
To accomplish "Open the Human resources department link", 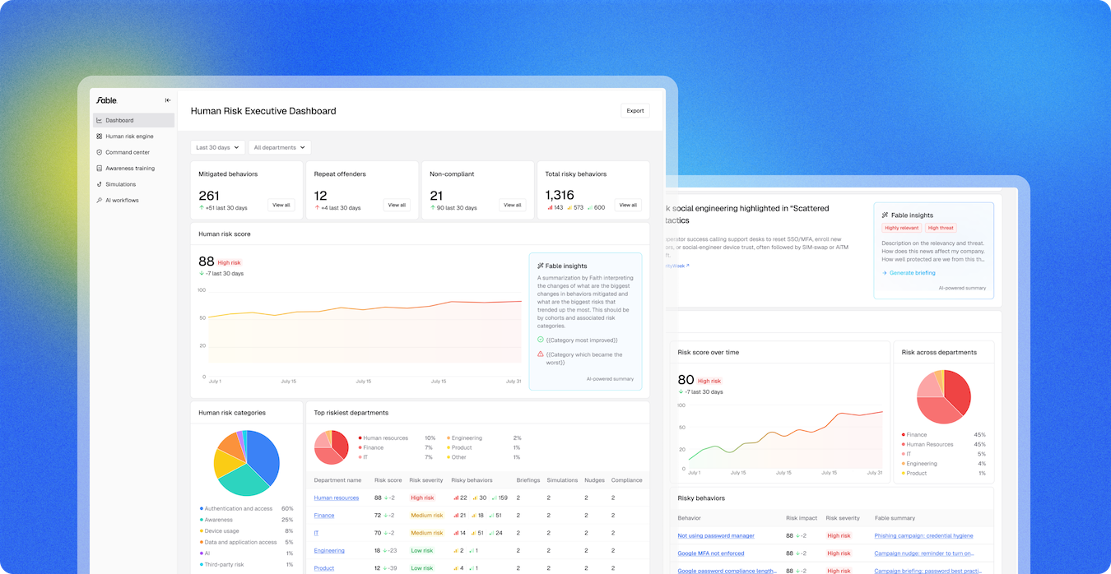I will [338, 498].
